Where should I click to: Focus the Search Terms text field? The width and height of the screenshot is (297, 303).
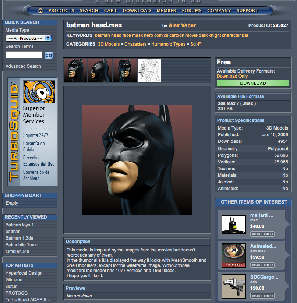click(x=24, y=55)
